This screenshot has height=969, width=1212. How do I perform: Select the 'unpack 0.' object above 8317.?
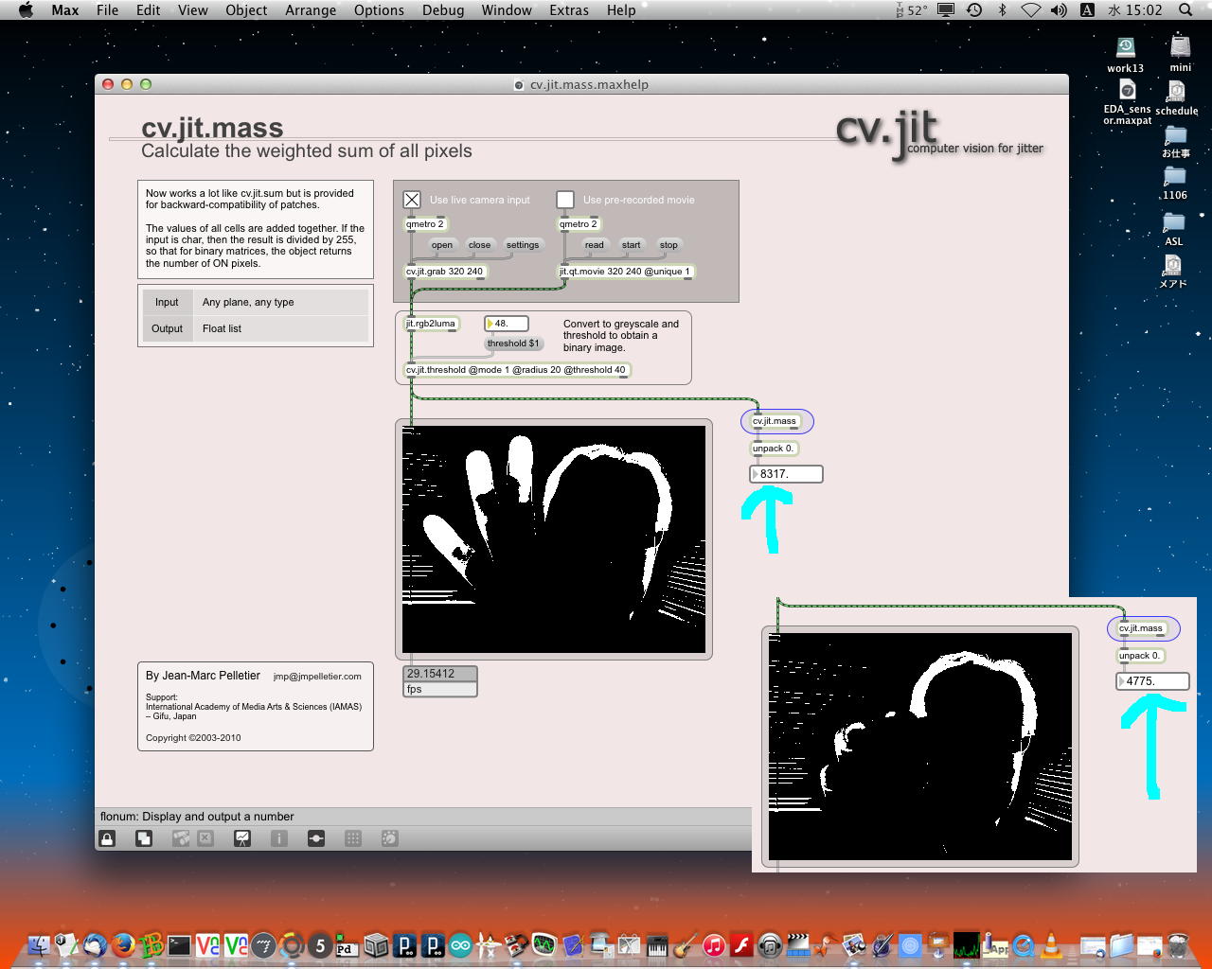(x=774, y=449)
